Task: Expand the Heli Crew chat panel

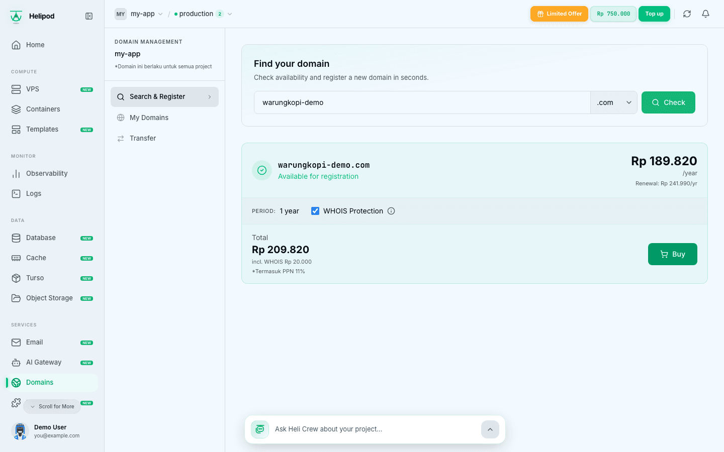Action: pos(490,429)
